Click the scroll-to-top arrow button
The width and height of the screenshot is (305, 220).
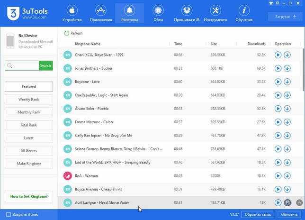(299, 202)
